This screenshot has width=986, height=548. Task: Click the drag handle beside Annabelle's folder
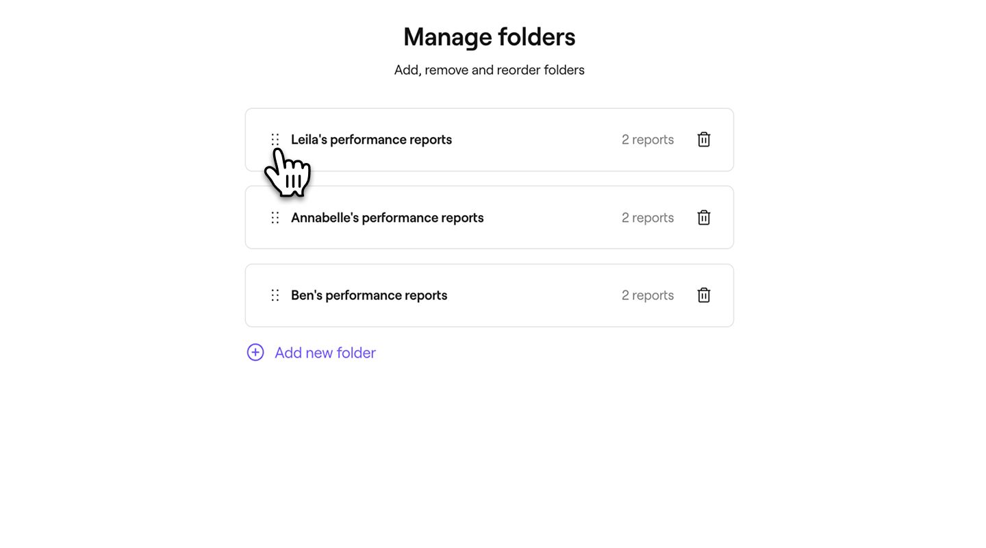[x=275, y=218]
